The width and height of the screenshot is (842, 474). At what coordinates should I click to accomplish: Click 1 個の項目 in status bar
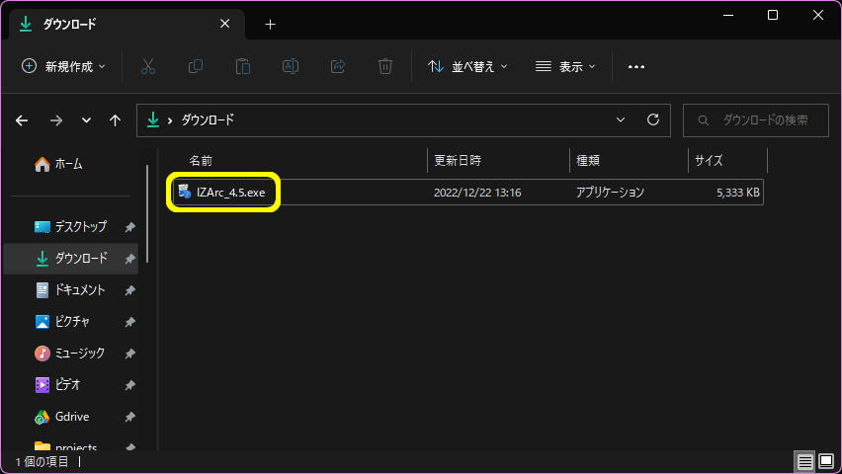tap(42, 461)
